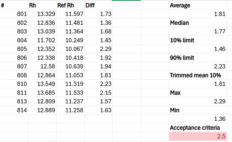The width and height of the screenshot is (232, 142).
Task: Click the Diff value 1.63 in row 814
Action: tap(98, 110)
